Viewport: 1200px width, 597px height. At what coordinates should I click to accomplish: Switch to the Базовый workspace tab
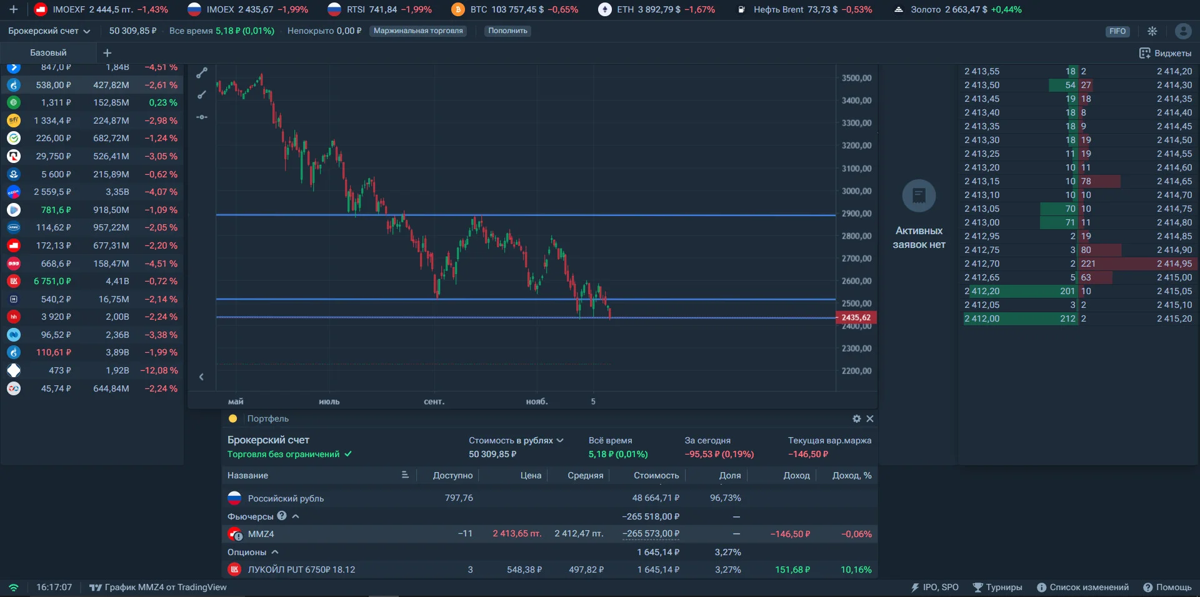coord(48,52)
